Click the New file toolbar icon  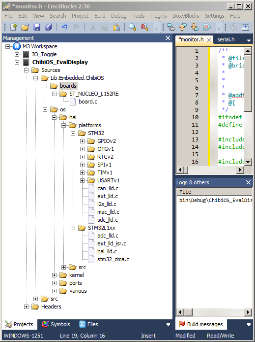point(13,27)
